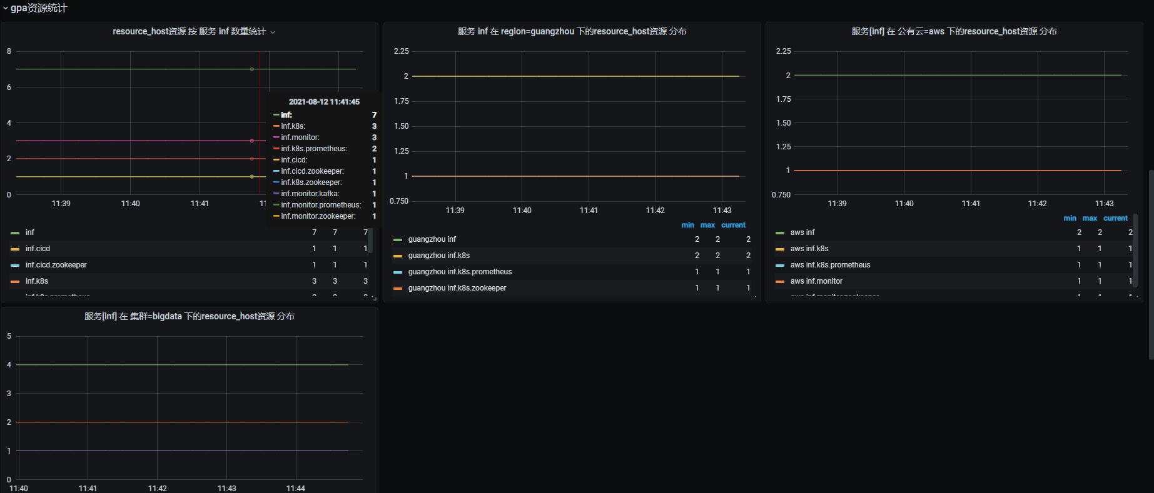
Task: Open the color swatch for guangzhou inf
Action: pyautogui.click(x=398, y=240)
